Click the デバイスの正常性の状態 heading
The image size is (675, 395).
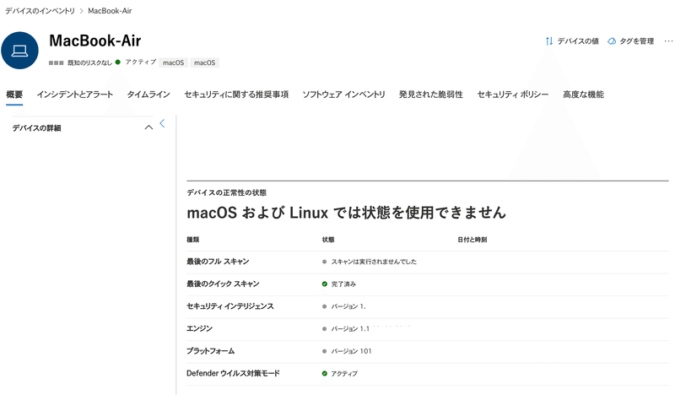click(x=226, y=192)
